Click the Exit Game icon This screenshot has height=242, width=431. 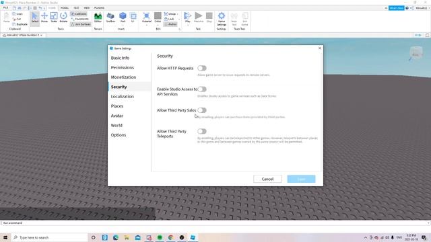245,19
